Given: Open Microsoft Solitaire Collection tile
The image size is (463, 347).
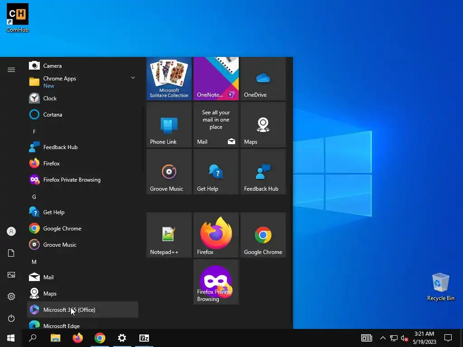Looking at the screenshot, I should [169, 79].
